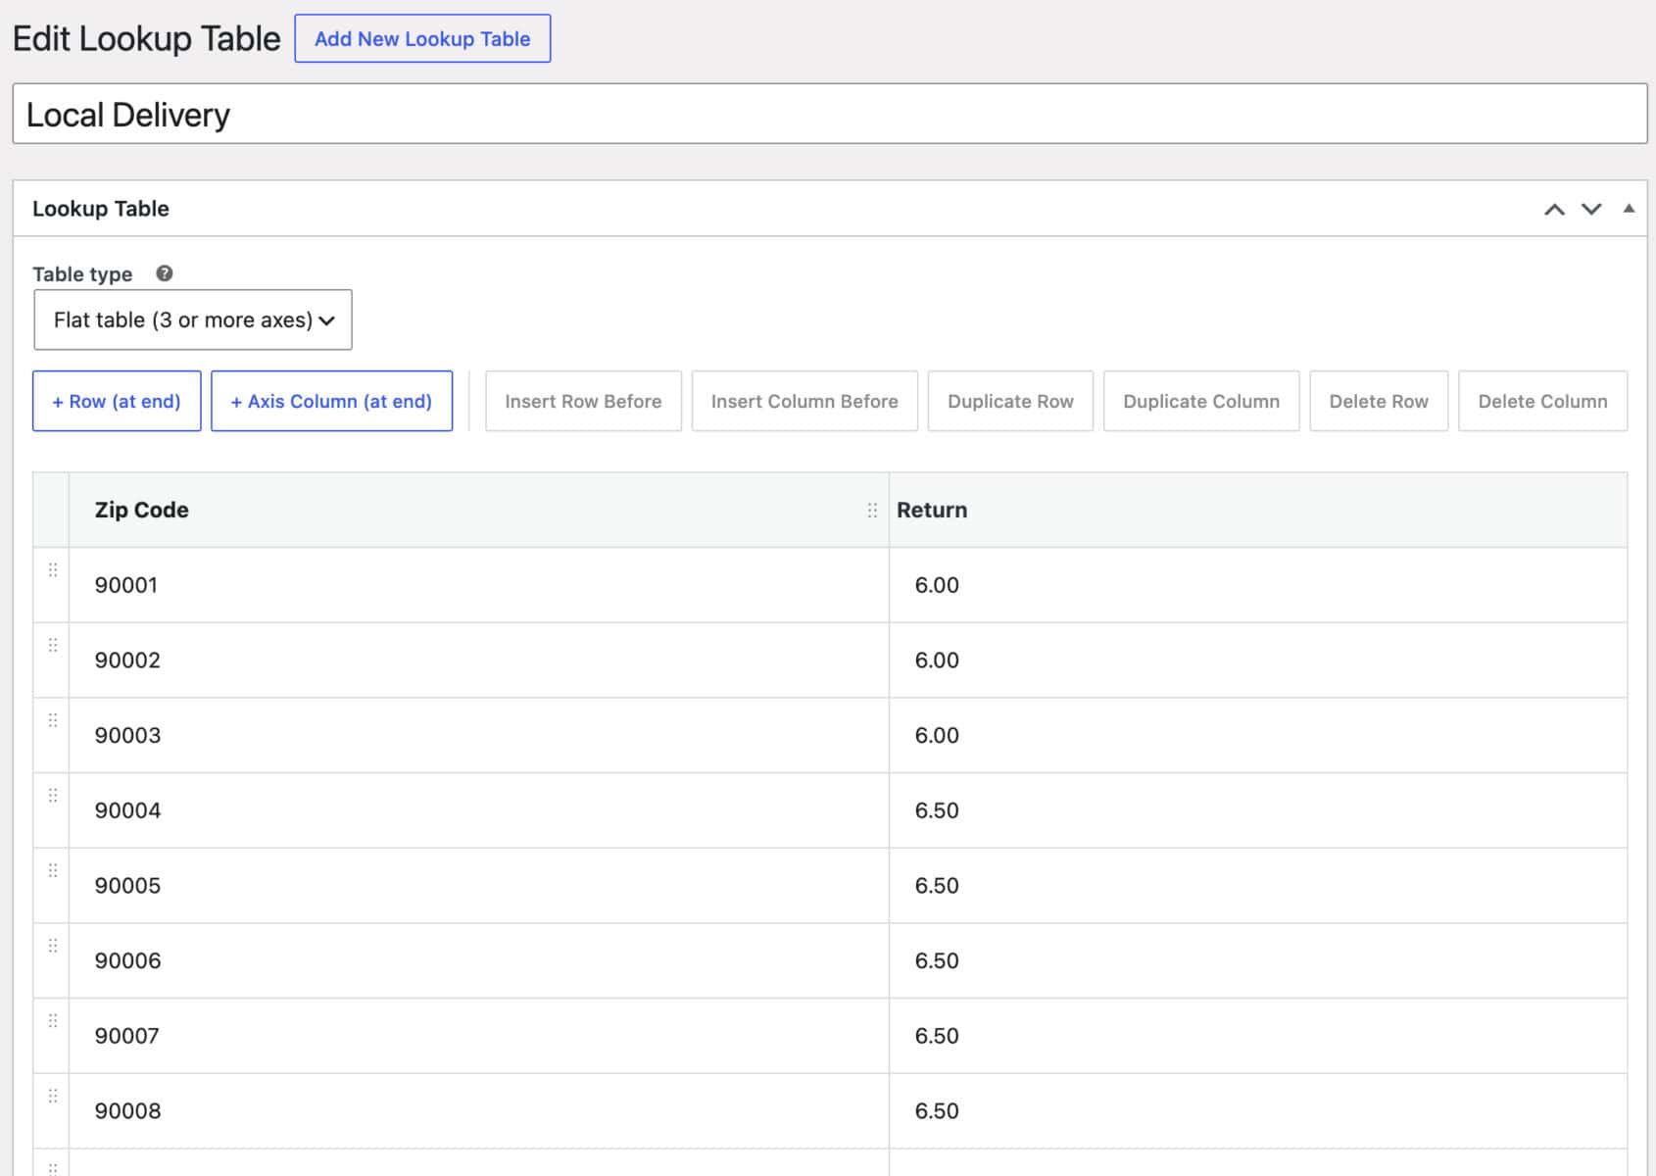The width and height of the screenshot is (1656, 1176).
Task: Add a row at end
Action: coord(117,401)
